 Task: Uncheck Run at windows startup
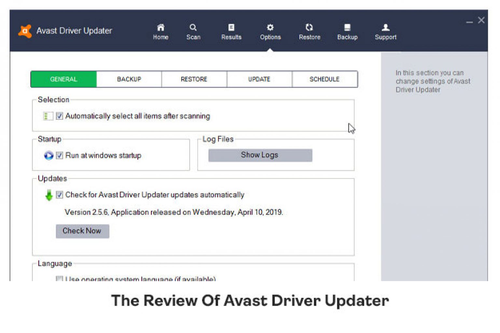[59, 156]
